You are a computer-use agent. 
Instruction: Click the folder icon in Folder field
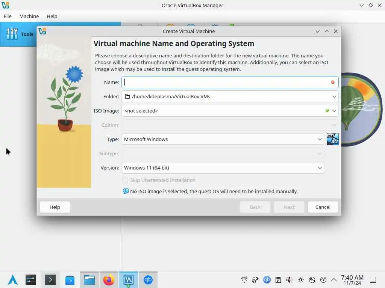127,96
